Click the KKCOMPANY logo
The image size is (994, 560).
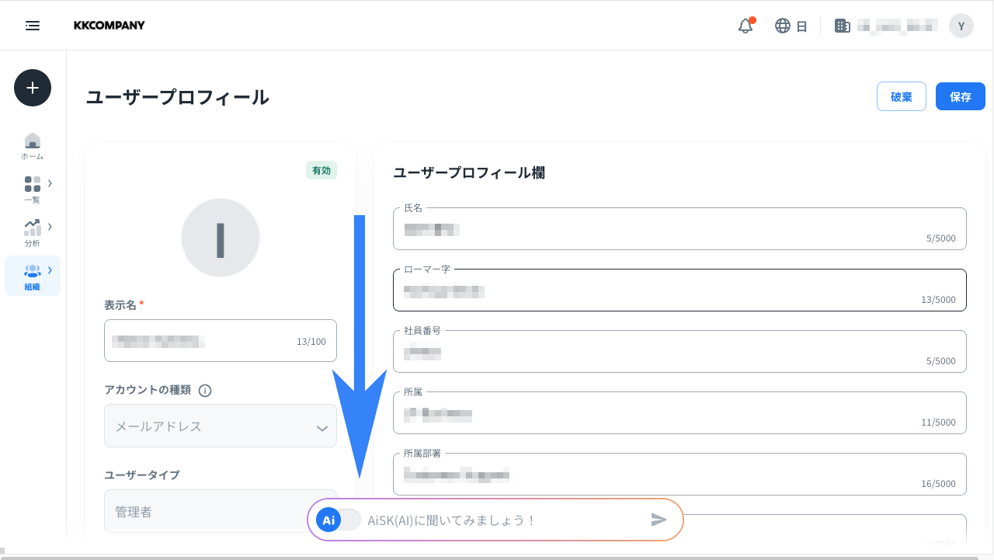click(x=109, y=26)
